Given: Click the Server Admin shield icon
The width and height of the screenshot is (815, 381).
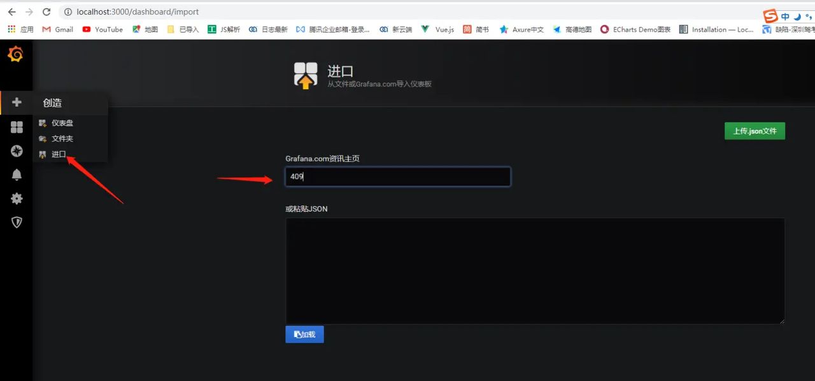Looking at the screenshot, I should point(16,222).
